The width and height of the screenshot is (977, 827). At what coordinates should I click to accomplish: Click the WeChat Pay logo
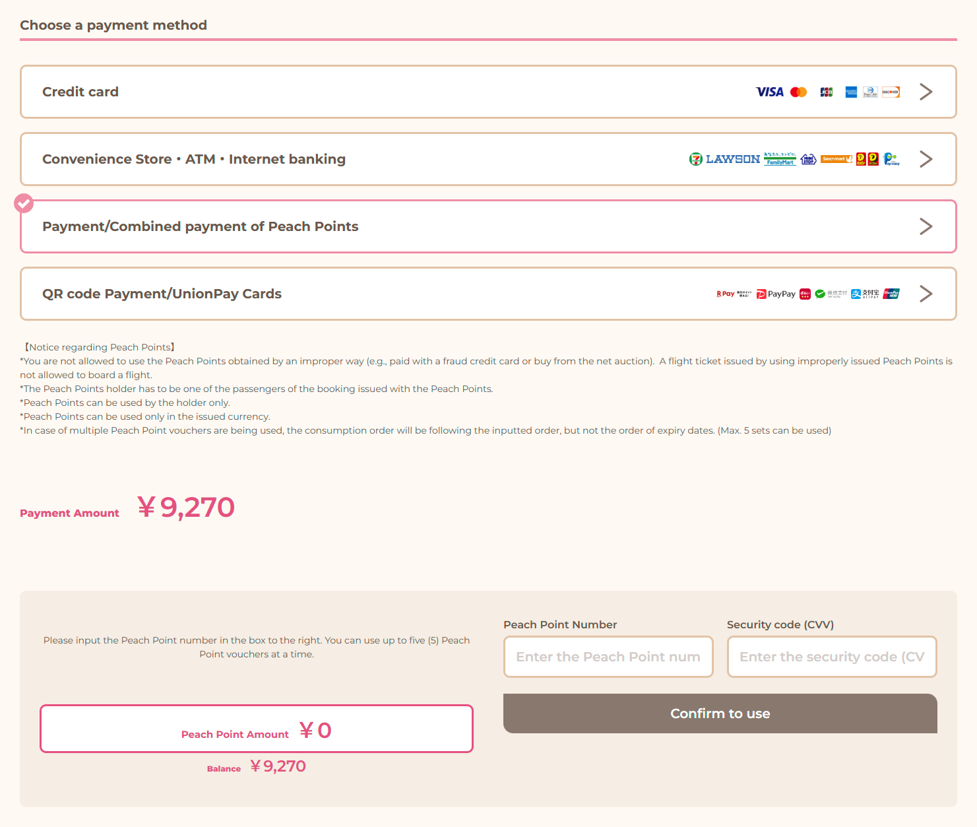click(x=831, y=294)
